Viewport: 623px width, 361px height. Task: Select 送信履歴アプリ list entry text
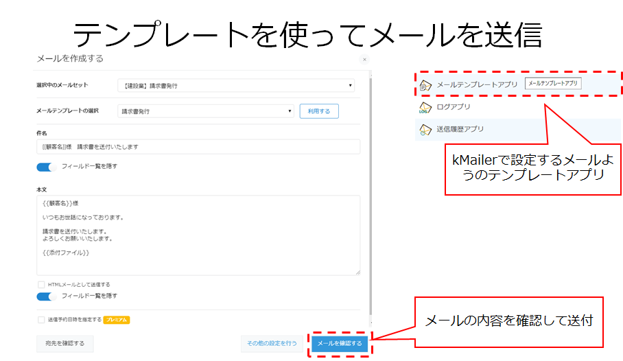pyautogui.click(x=460, y=129)
